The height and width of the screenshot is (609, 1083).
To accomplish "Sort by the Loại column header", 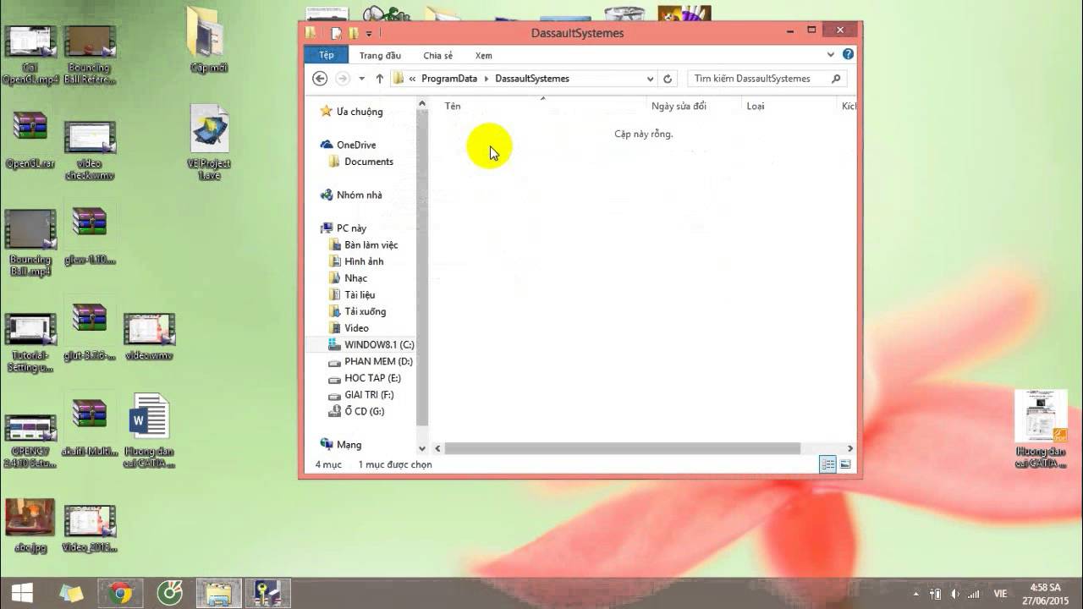I will [789, 106].
